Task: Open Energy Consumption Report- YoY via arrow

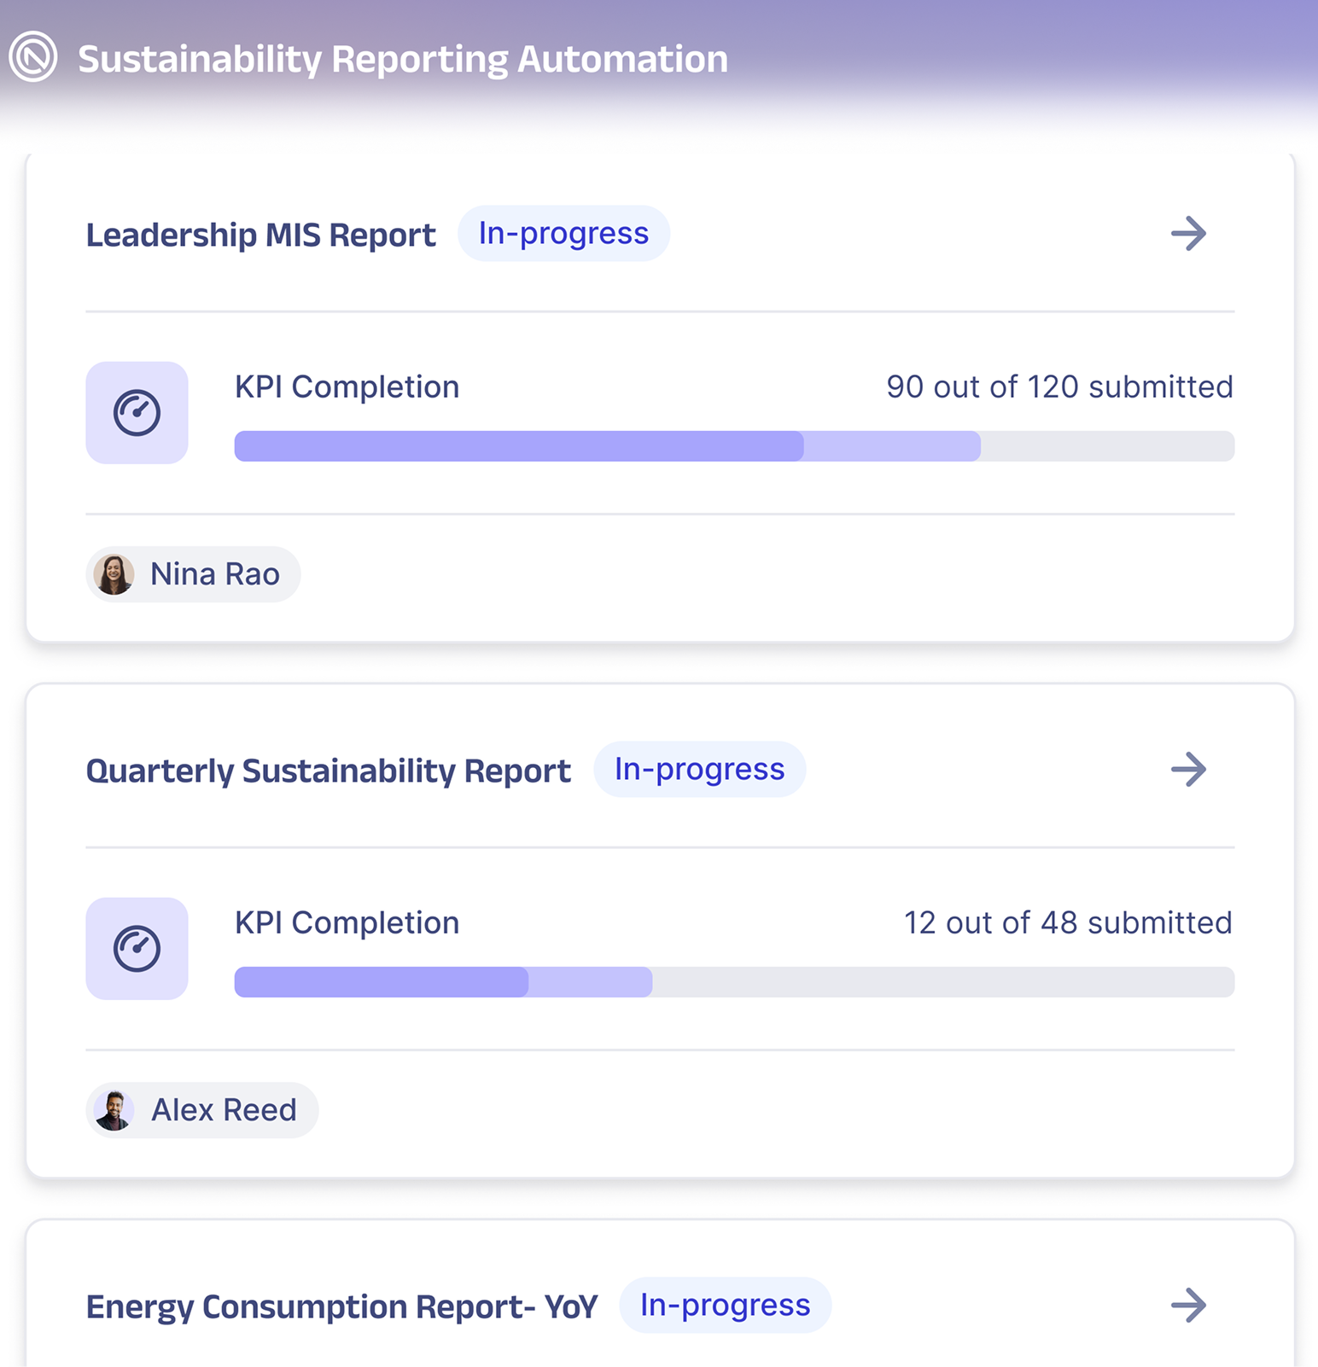Action: 1188,1305
